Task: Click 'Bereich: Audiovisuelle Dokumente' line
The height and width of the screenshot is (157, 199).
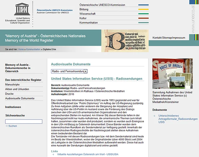Action: [x=70, y=85]
